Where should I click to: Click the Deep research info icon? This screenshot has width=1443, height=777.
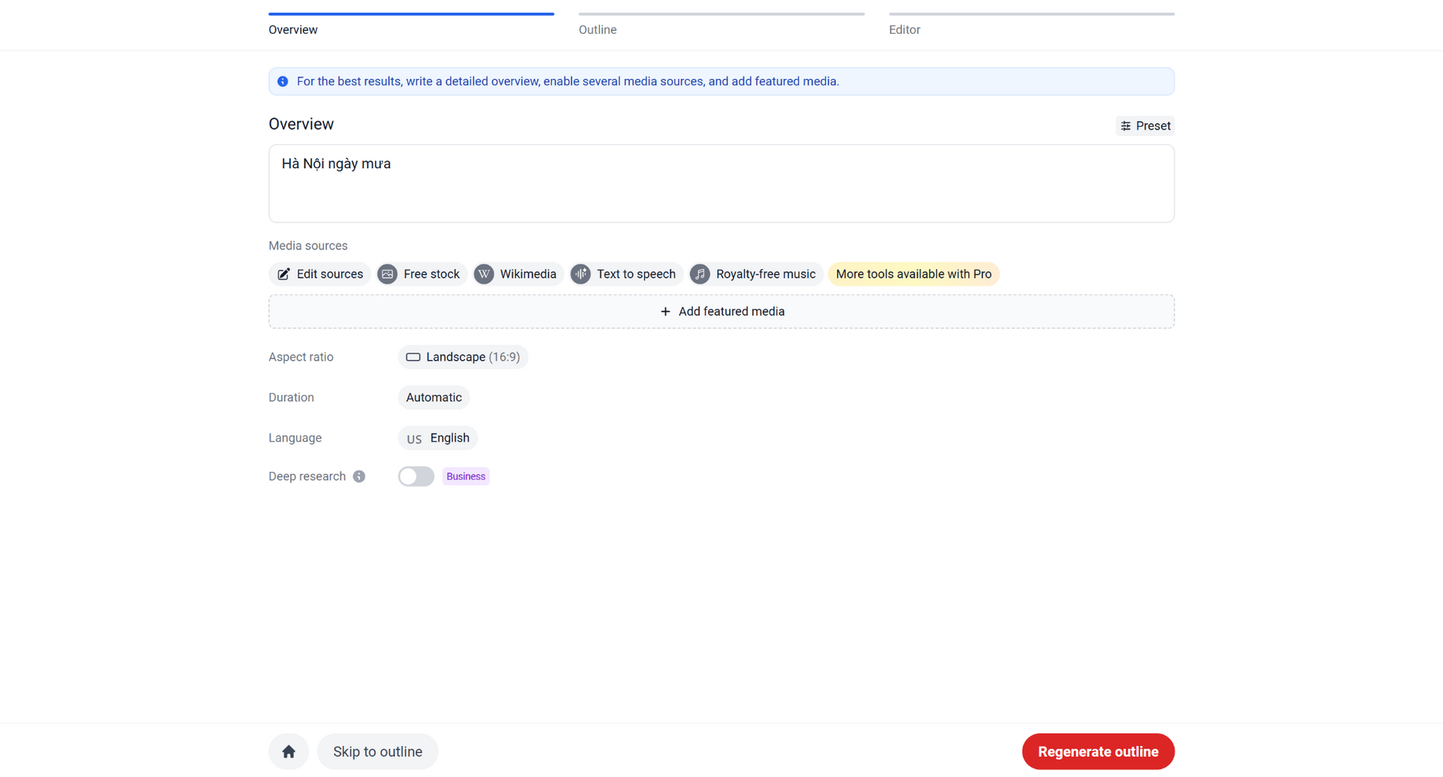pyautogui.click(x=359, y=476)
